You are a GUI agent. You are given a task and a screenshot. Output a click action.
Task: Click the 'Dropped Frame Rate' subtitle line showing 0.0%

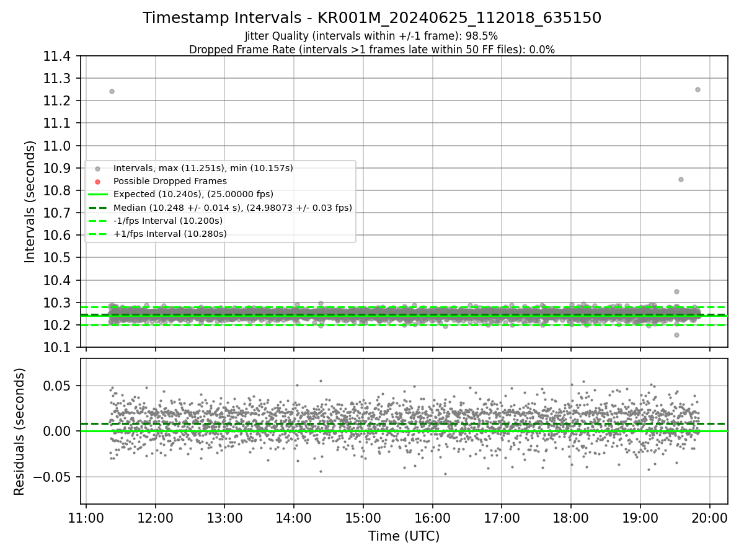[372, 50]
